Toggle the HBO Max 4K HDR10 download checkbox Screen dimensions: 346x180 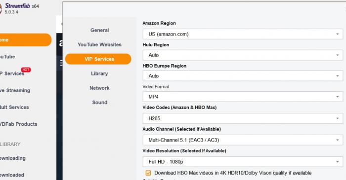coord(148,173)
